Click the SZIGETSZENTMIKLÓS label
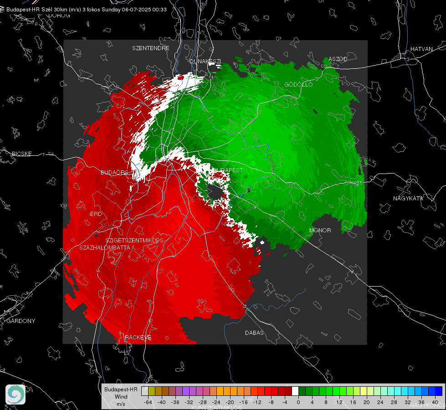The height and width of the screenshot is (410, 446). click(x=134, y=241)
